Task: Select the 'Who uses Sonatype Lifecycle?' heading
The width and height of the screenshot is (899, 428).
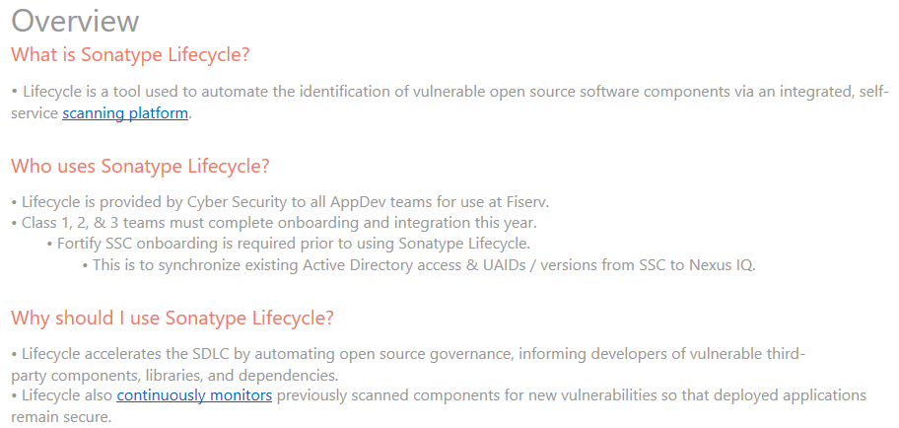Action: [x=140, y=166]
